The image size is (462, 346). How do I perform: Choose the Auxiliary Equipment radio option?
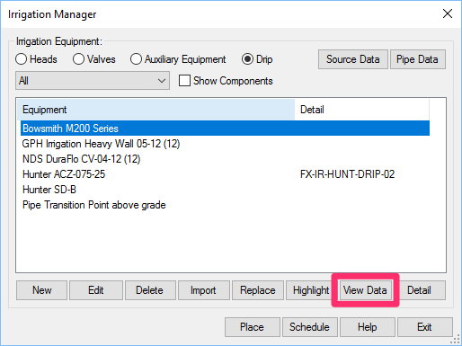tap(136, 59)
